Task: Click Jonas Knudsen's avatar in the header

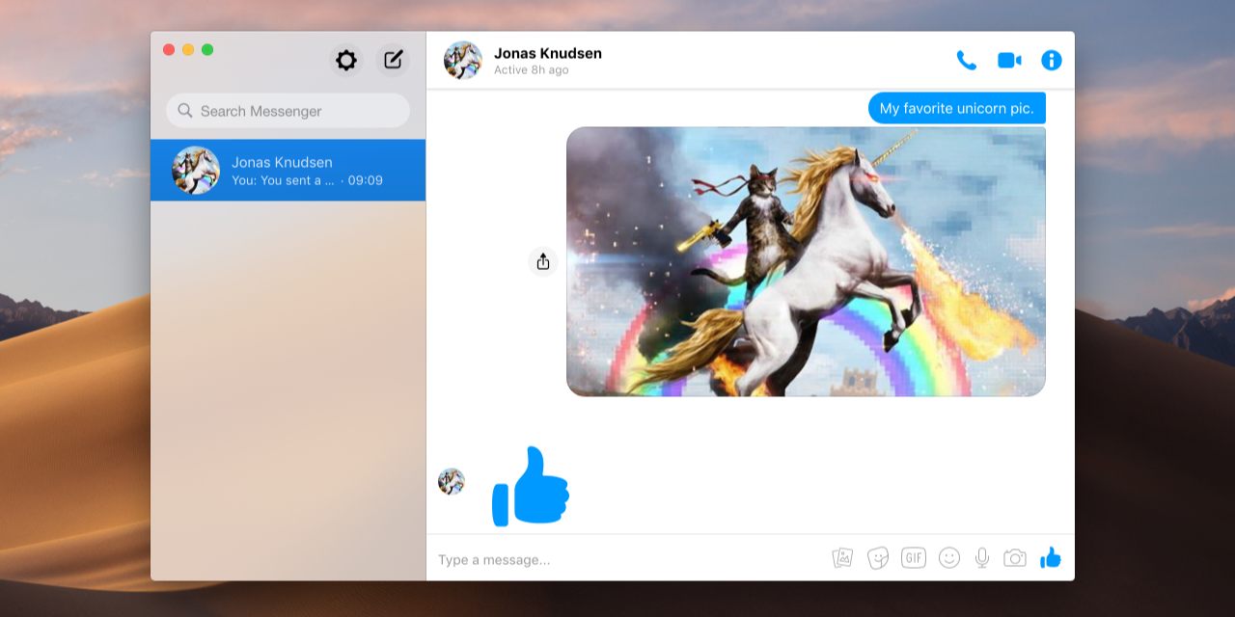Action: (463, 60)
